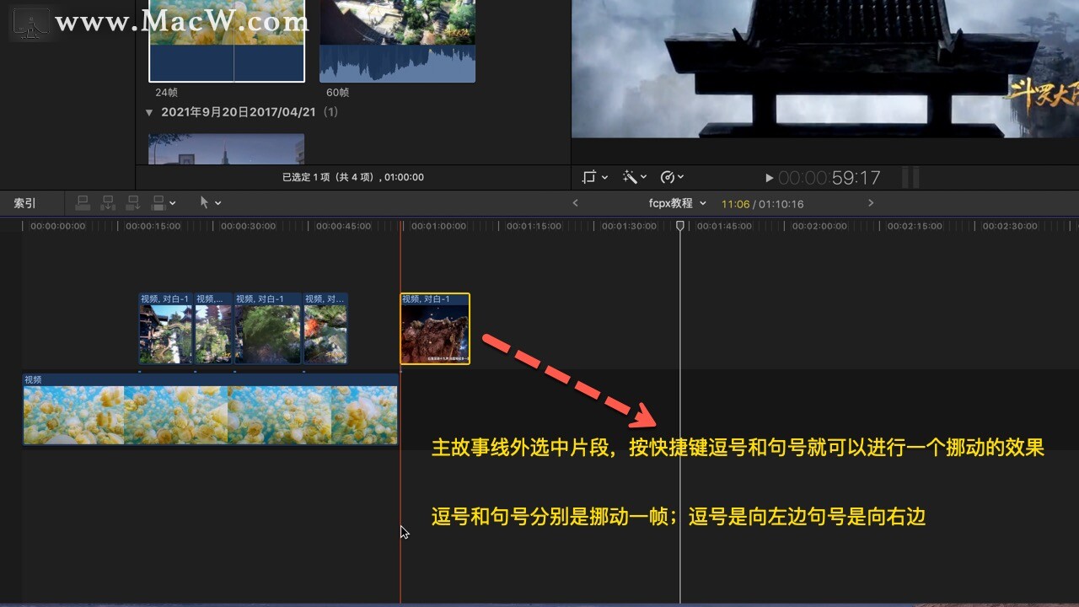The image size is (1079, 607).
Task: Click the transform crop tool icon
Action: click(x=589, y=177)
